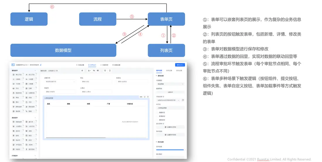Select the 富文本 rich text component

pos(30,122)
